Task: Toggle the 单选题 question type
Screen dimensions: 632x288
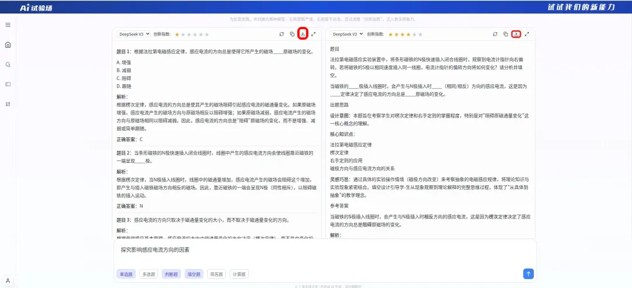Action: 126,275
